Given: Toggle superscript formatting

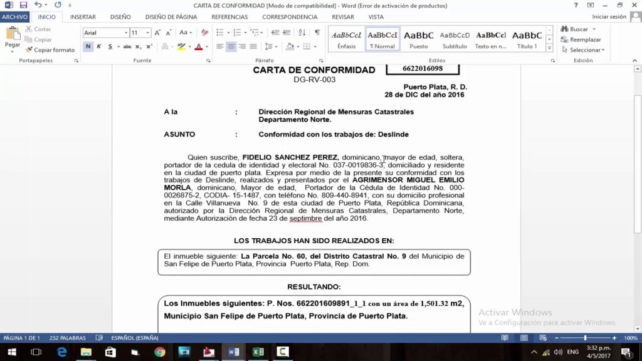Looking at the screenshot, I should click(149, 46).
